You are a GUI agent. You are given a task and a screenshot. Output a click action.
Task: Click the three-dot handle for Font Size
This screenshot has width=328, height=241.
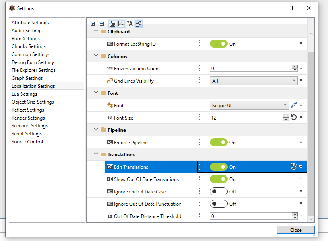199,117
